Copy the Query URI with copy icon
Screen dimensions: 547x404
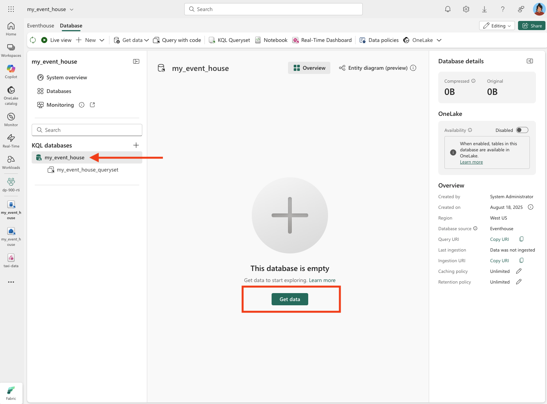point(521,239)
